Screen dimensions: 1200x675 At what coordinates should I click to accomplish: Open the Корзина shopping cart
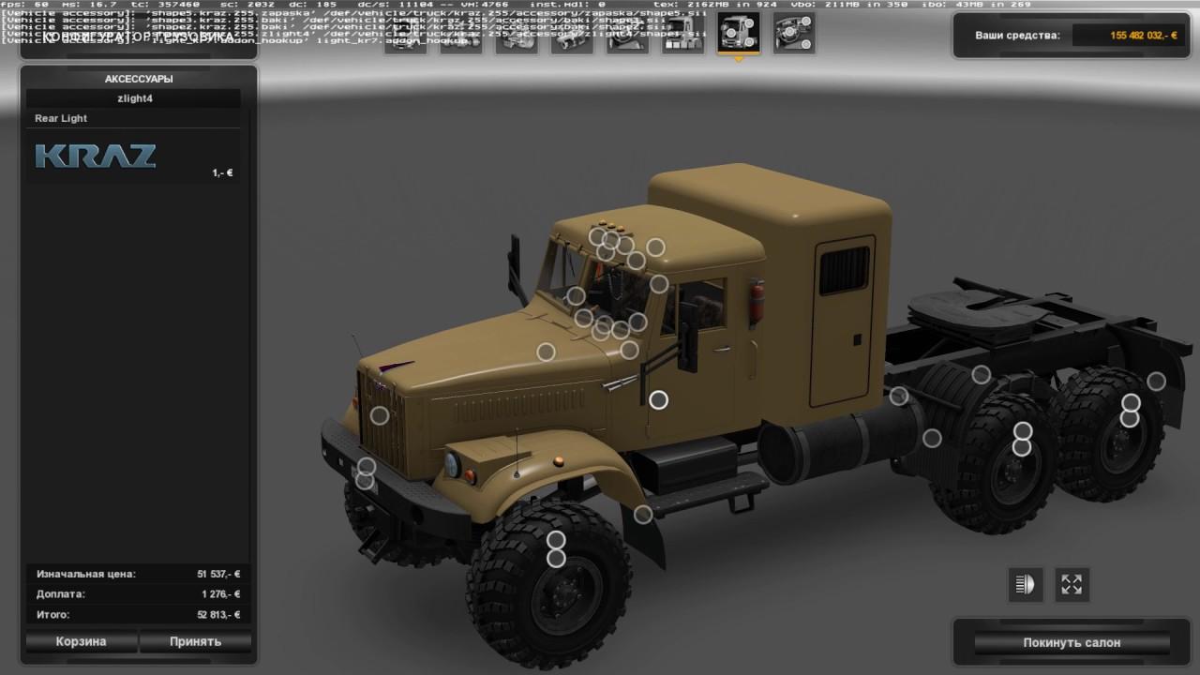pyautogui.click(x=81, y=641)
